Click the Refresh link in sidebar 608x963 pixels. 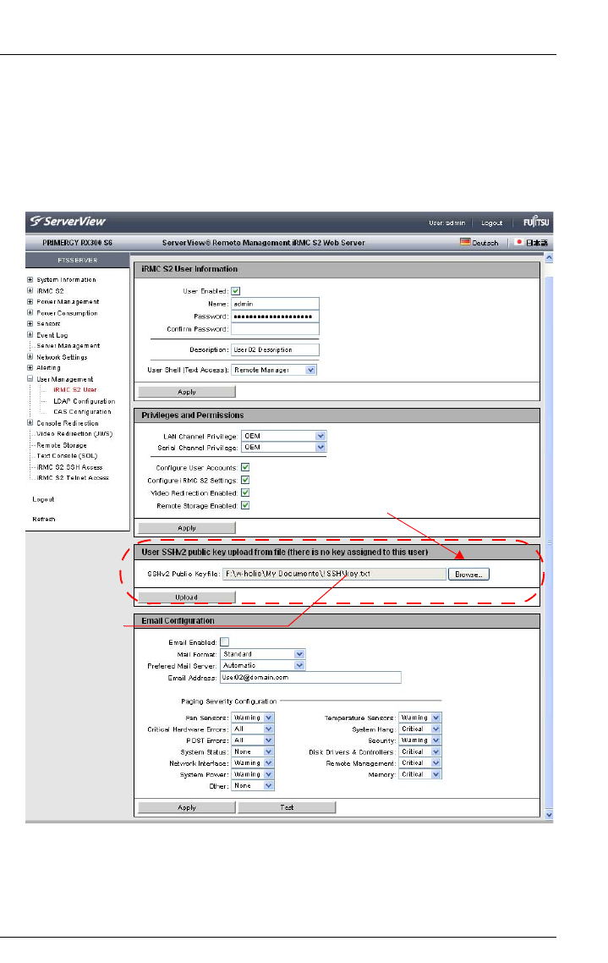[44, 519]
